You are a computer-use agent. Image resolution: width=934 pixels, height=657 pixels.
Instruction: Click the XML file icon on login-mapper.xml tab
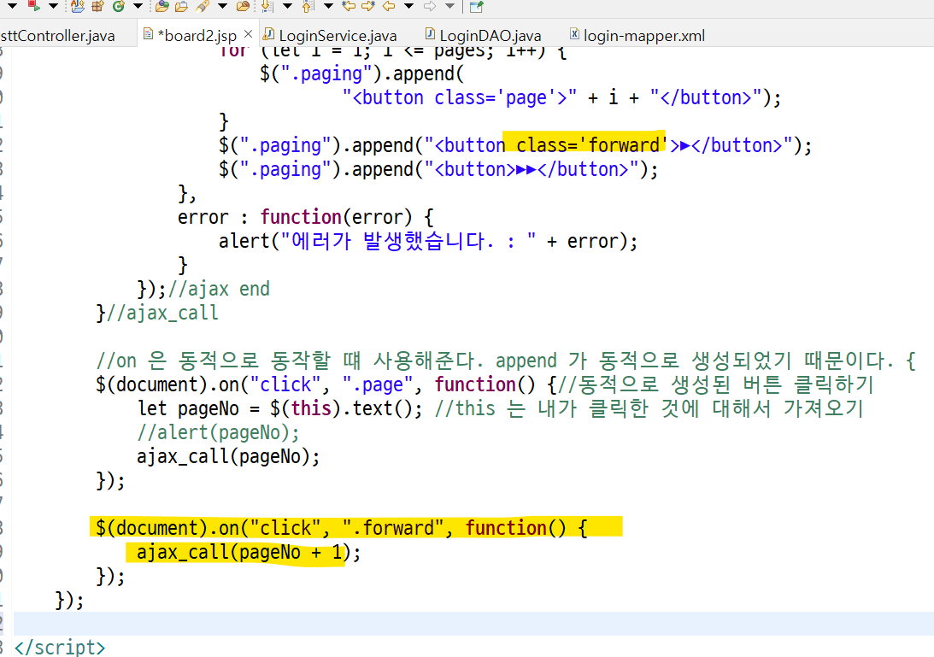574,34
